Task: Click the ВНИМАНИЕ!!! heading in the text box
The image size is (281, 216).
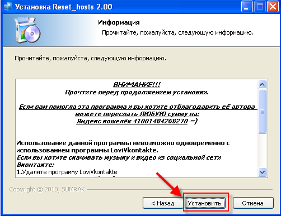Action: click(x=137, y=85)
